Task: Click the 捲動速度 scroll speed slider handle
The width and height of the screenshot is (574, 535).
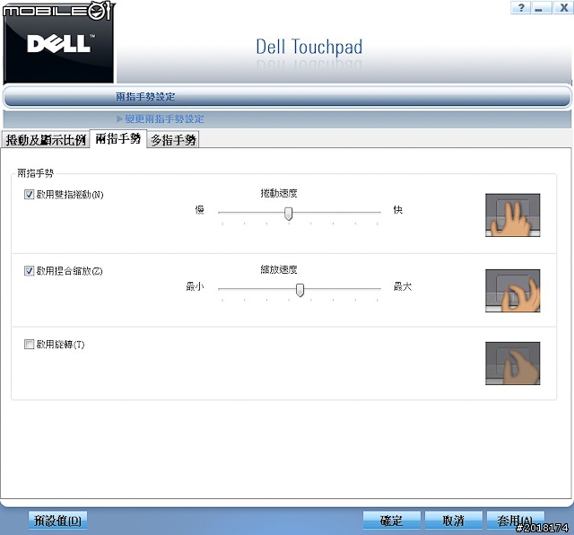Action: click(289, 214)
